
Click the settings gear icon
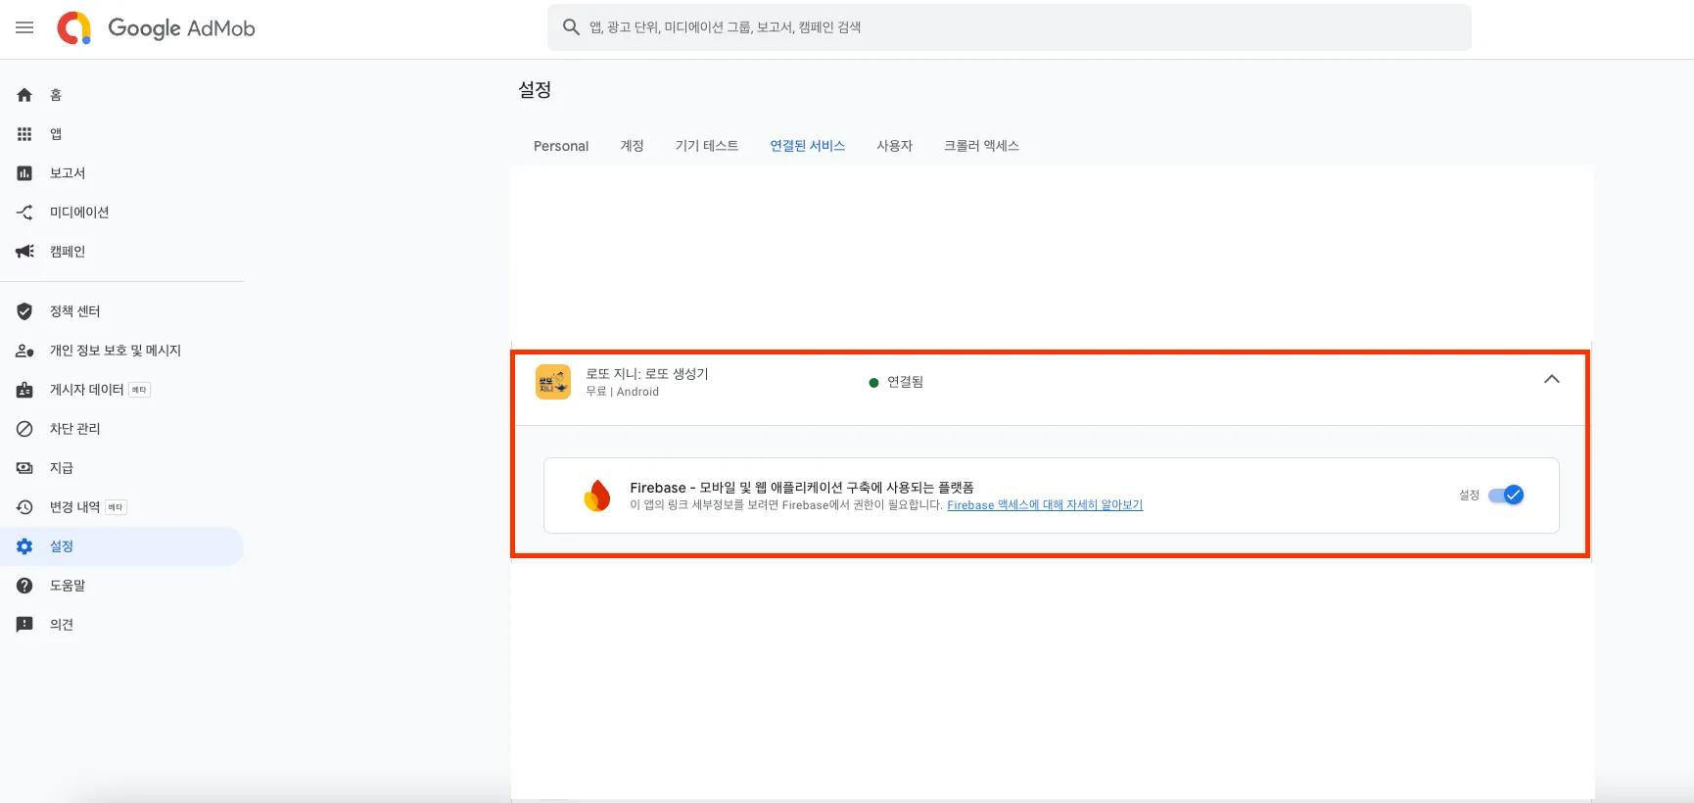click(24, 546)
